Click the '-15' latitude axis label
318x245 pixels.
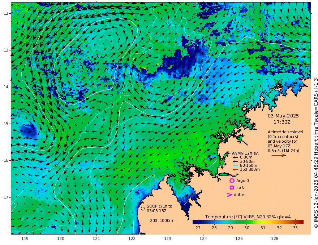pos(5,124)
